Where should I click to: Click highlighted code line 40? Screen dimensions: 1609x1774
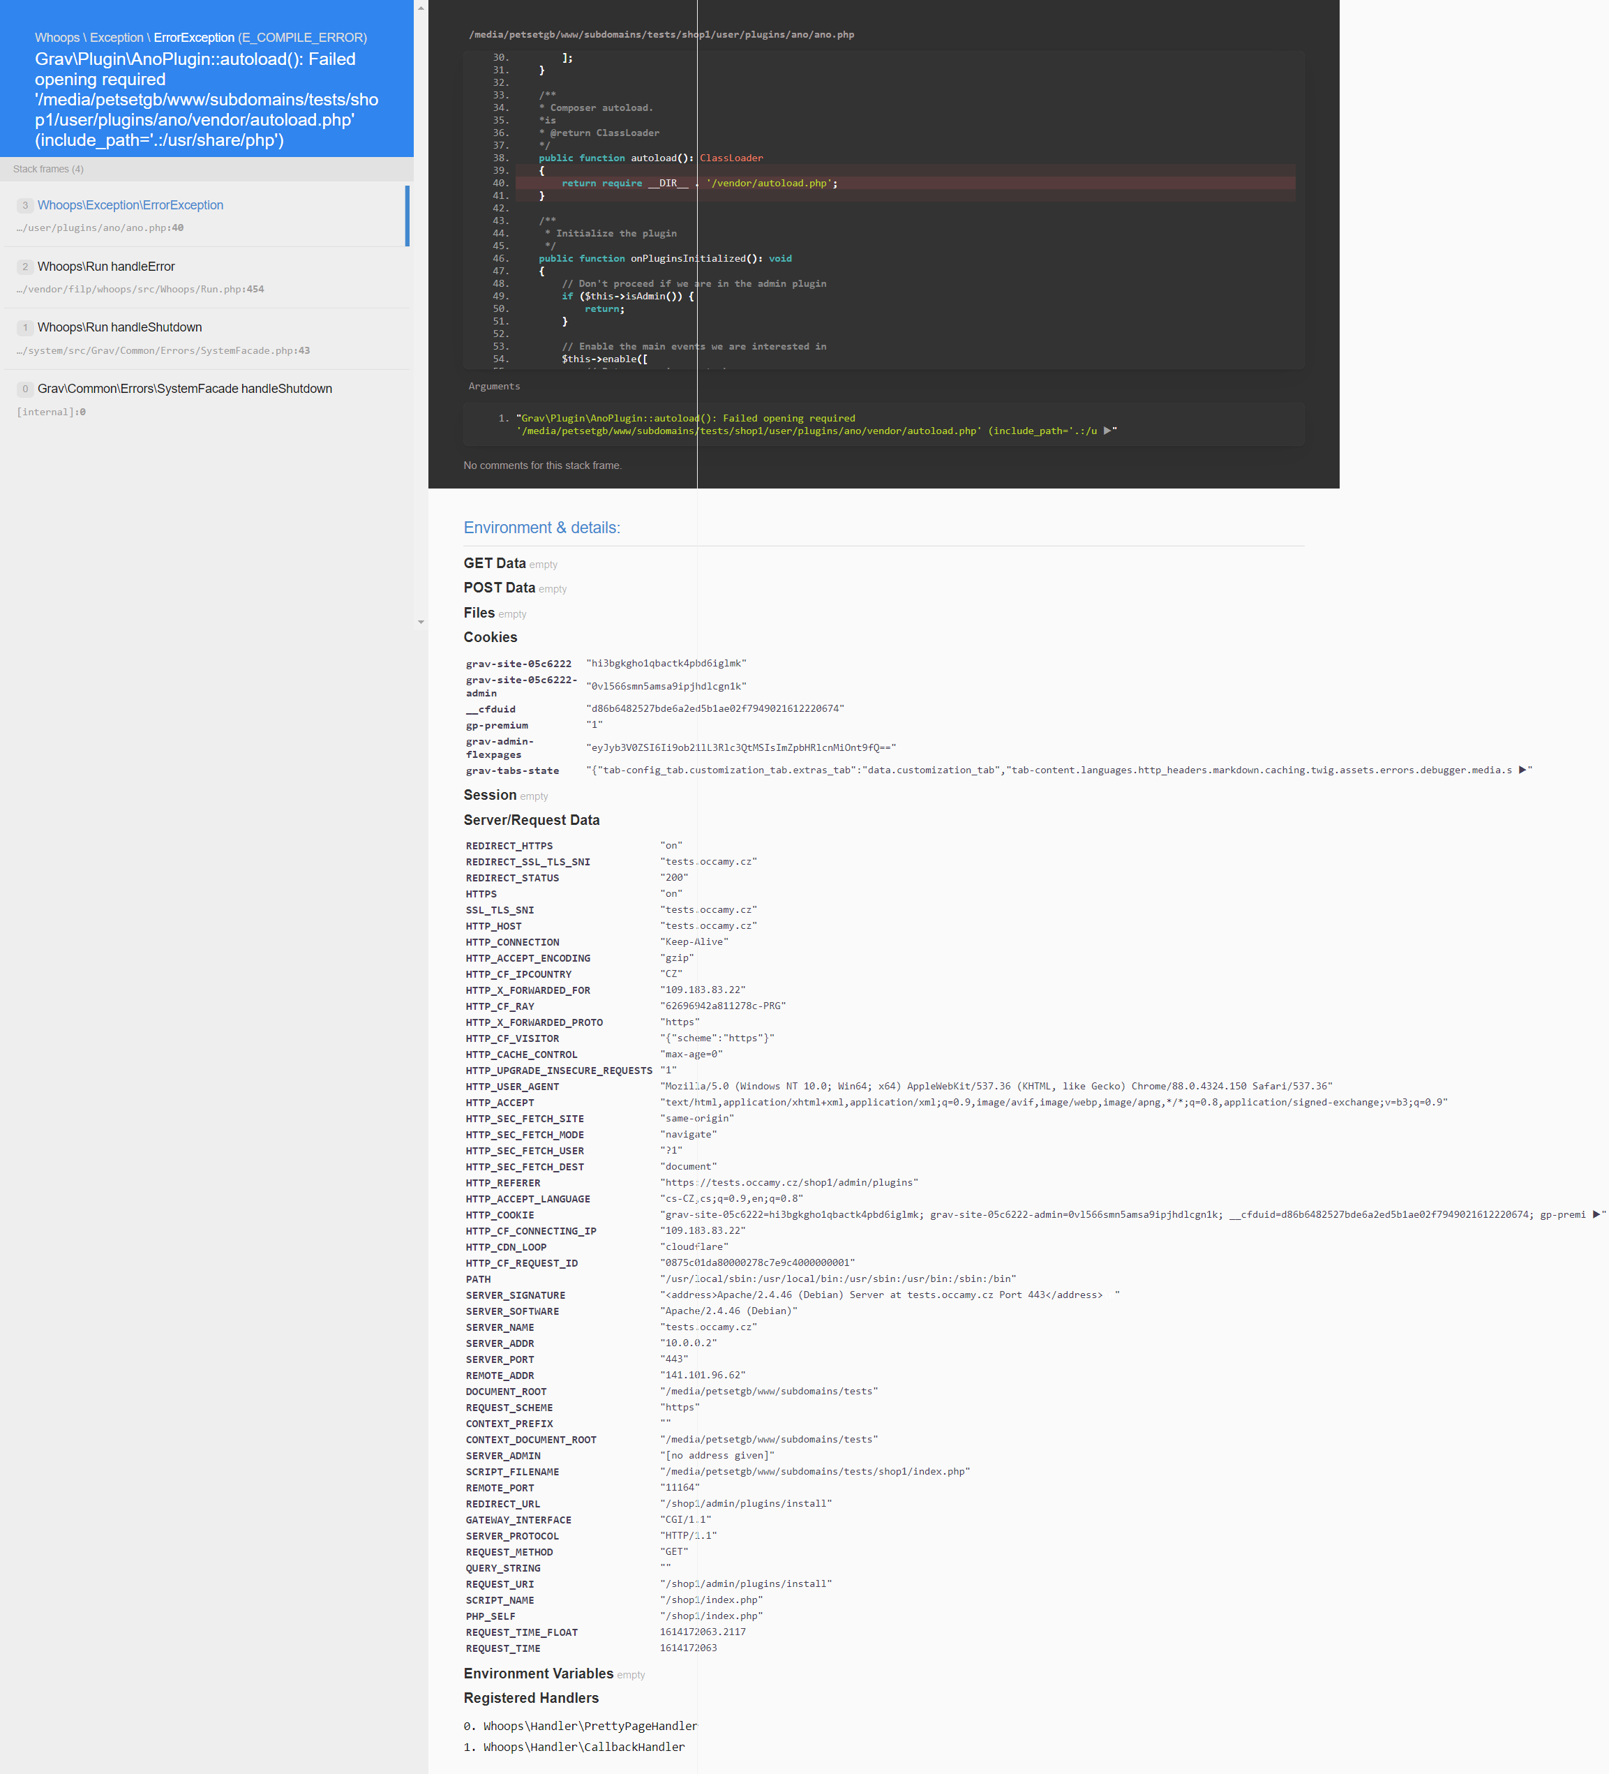click(x=905, y=183)
